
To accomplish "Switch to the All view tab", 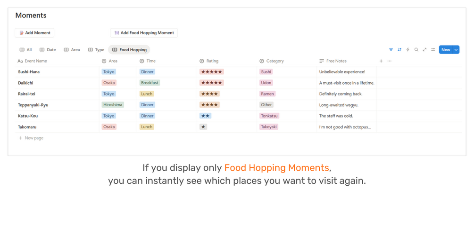I will click(x=26, y=50).
